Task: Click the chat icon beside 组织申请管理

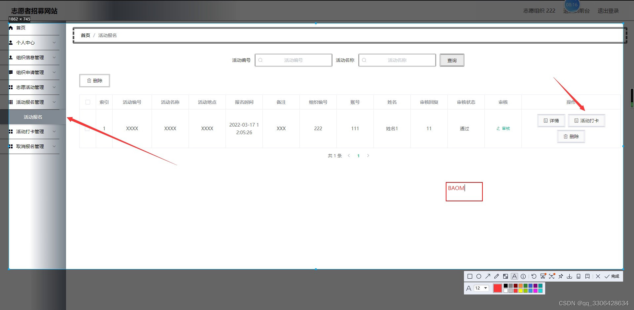Action: [11, 72]
